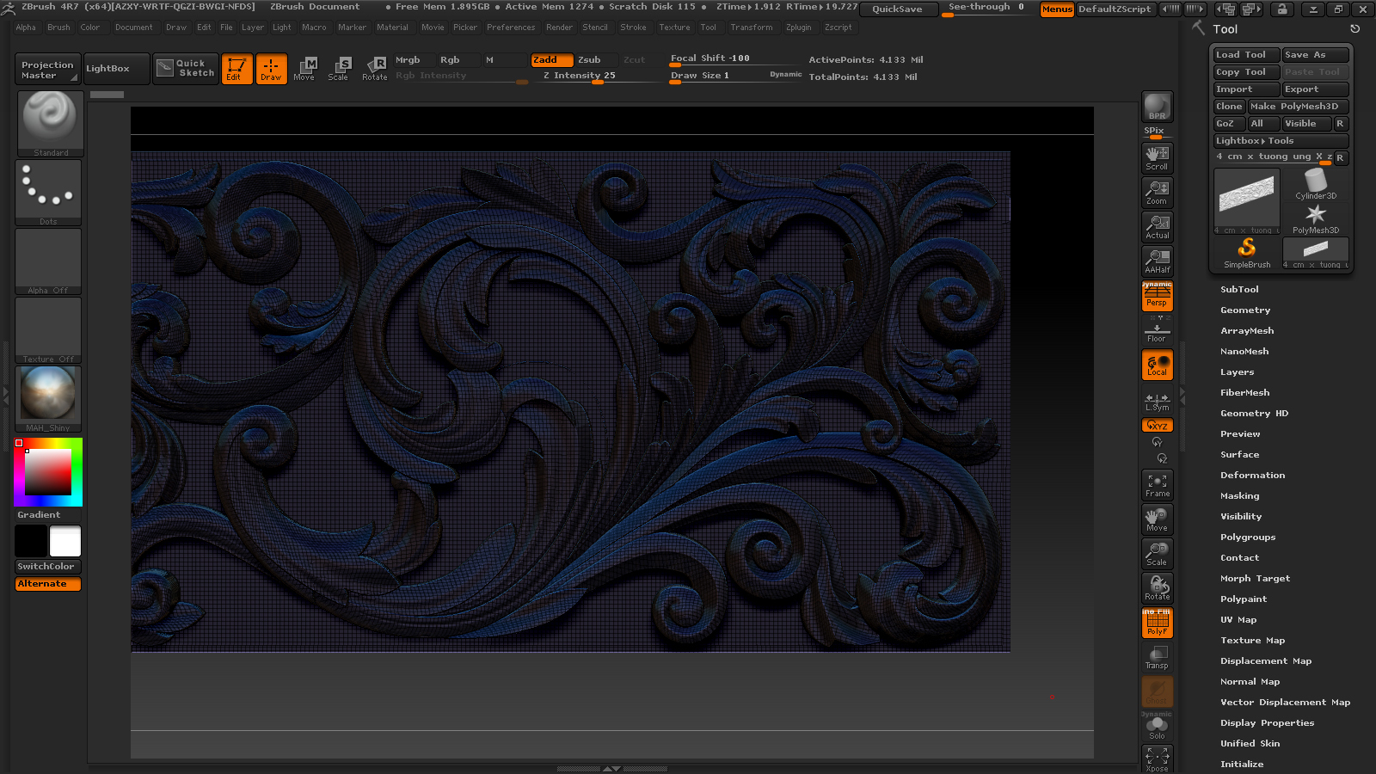The image size is (1376, 774).
Task: Expand the Geometry section
Action: click(x=1244, y=310)
